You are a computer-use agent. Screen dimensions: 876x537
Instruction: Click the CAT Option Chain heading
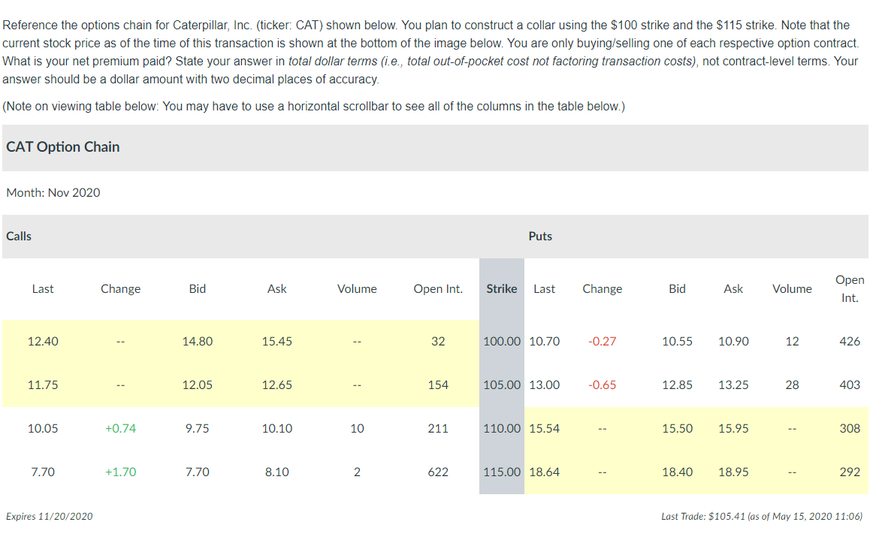[x=62, y=146]
